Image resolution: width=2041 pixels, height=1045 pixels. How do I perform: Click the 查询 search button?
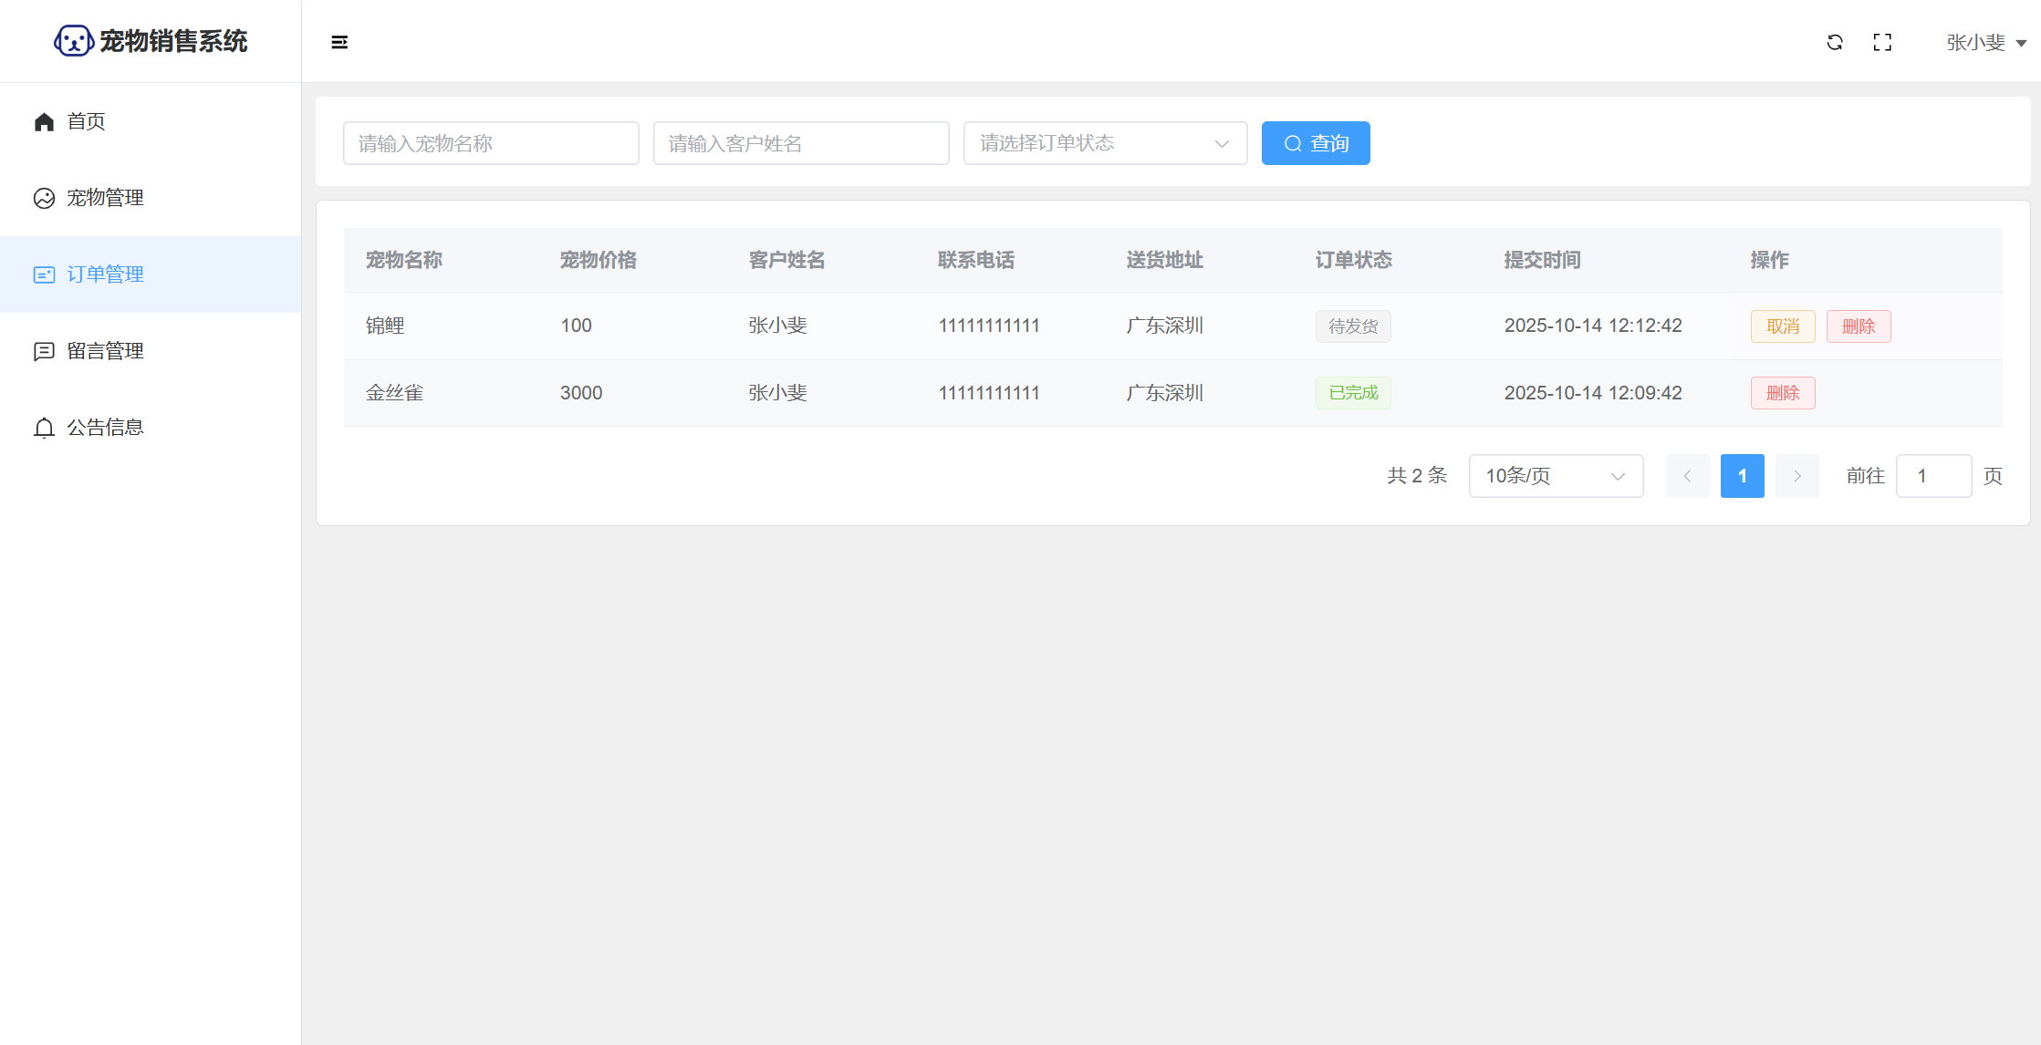coord(1315,143)
